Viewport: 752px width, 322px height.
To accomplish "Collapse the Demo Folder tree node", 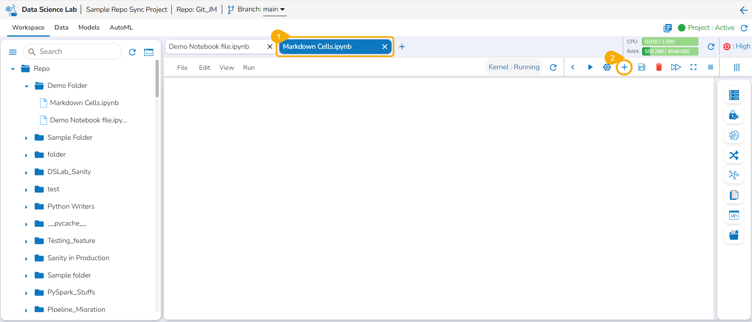I will [26, 86].
